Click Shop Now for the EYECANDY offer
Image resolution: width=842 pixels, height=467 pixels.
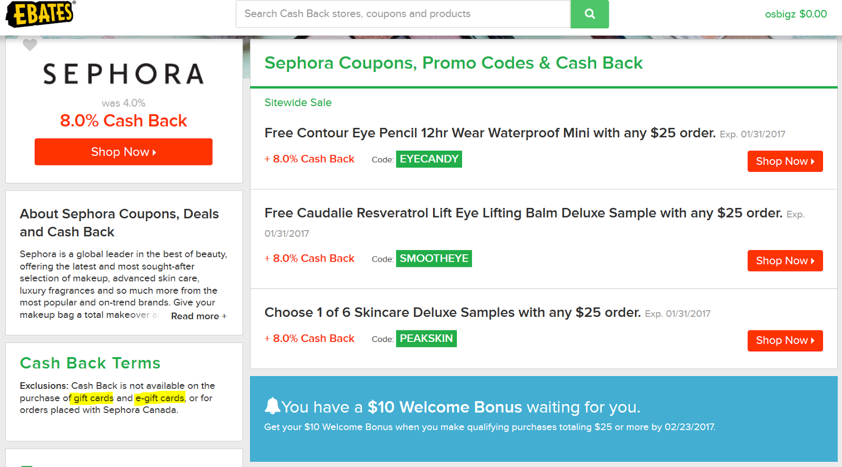point(785,161)
